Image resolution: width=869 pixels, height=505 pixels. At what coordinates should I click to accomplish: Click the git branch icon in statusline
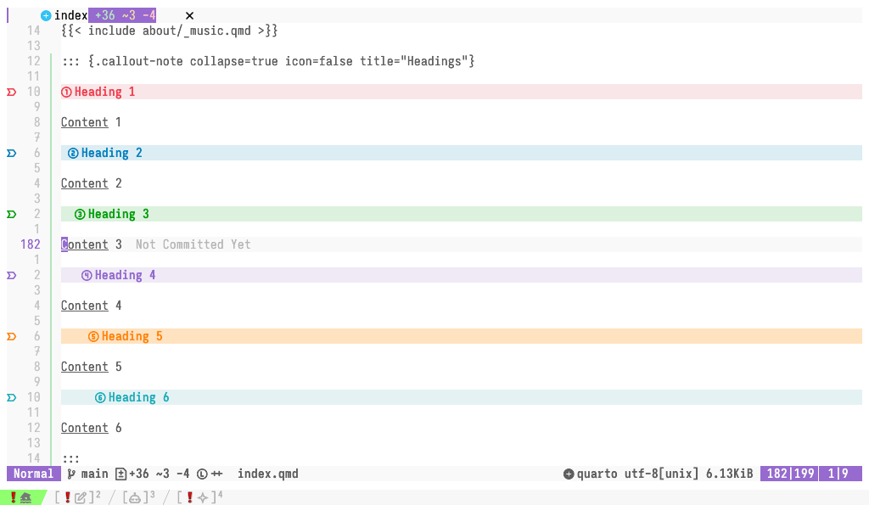coord(71,474)
